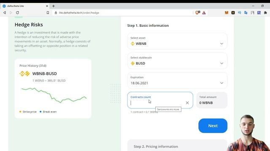Click the Total amount 0 WBNB field
270x151 pixels.
[x=212, y=100]
